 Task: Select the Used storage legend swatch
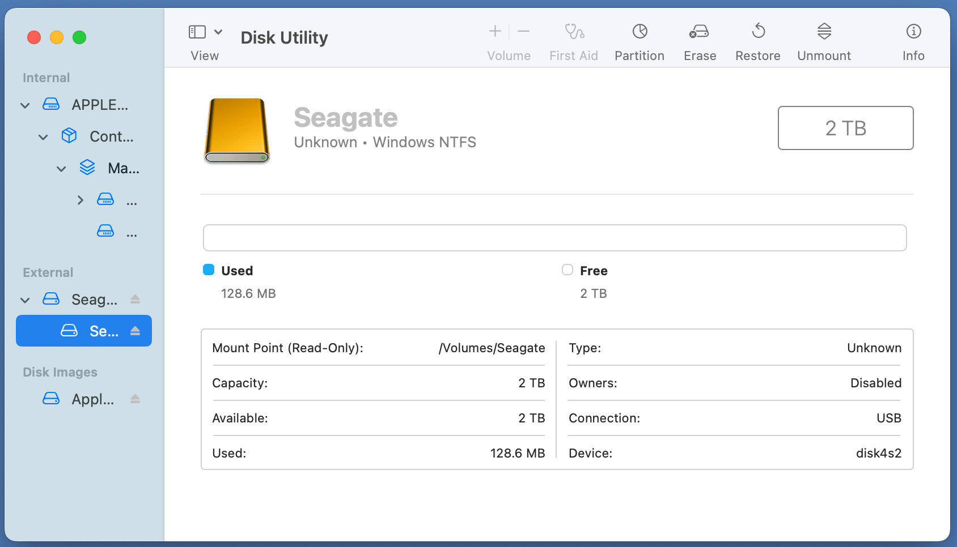pyautogui.click(x=208, y=270)
